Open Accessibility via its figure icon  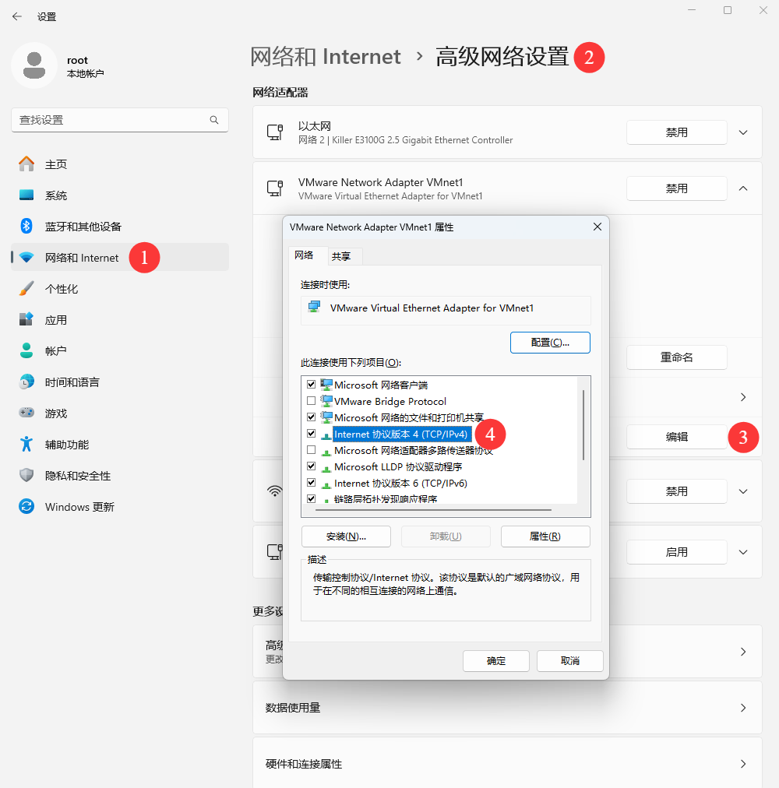point(26,445)
